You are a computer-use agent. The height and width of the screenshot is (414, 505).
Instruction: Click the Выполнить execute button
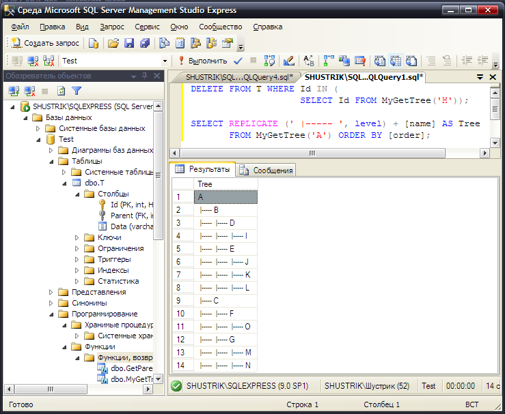203,61
